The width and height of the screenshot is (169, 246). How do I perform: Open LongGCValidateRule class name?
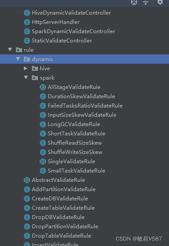pyautogui.click(x=74, y=124)
